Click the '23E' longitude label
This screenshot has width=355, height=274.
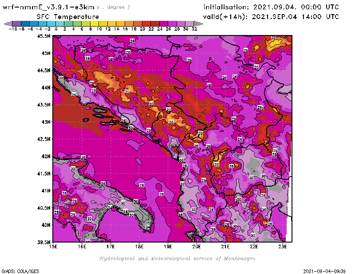(x=283, y=247)
